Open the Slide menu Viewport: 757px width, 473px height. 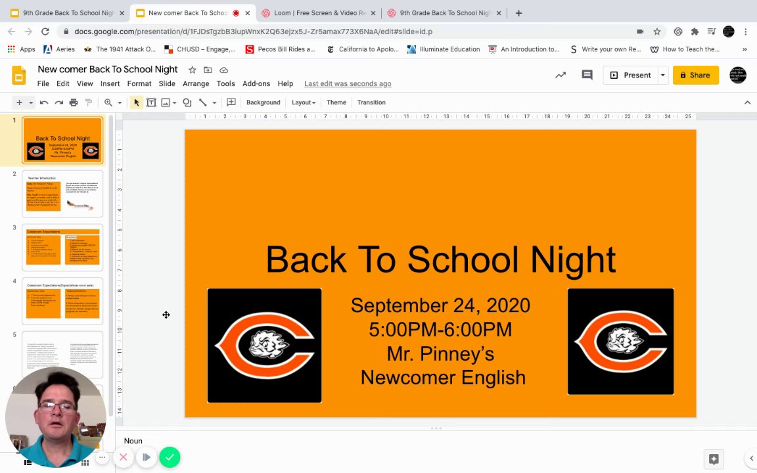[x=167, y=83]
